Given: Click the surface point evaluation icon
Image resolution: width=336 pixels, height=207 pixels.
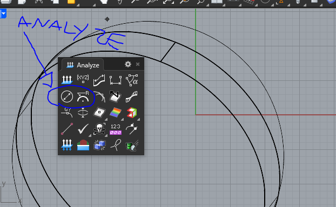Looking at the screenshot, I should (99, 113).
